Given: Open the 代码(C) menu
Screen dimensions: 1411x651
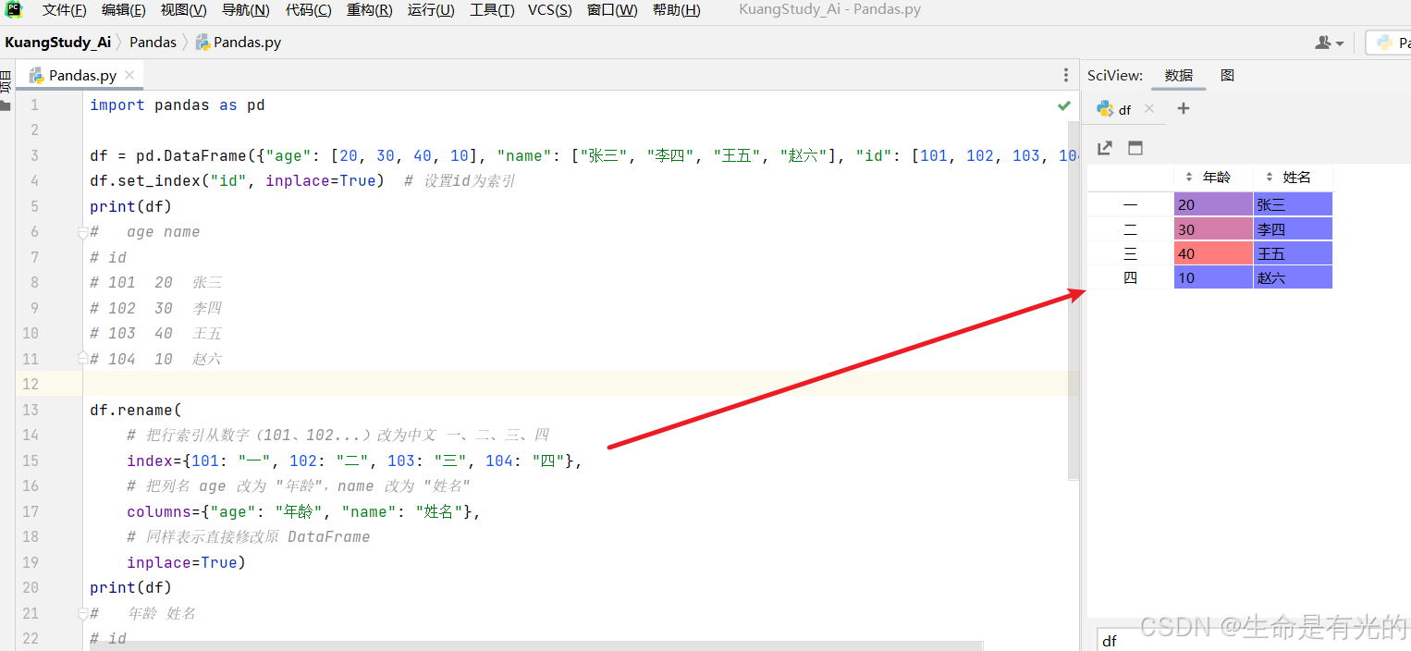Looking at the screenshot, I should coord(308,10).
